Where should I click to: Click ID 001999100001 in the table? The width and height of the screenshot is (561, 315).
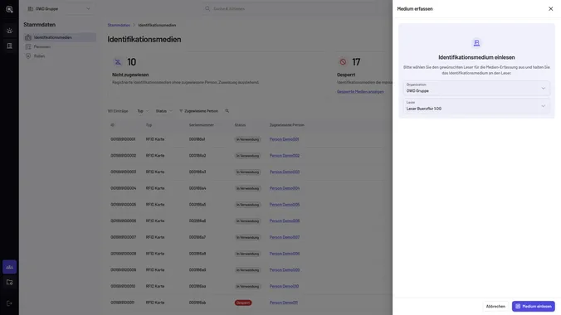[123, 139]
